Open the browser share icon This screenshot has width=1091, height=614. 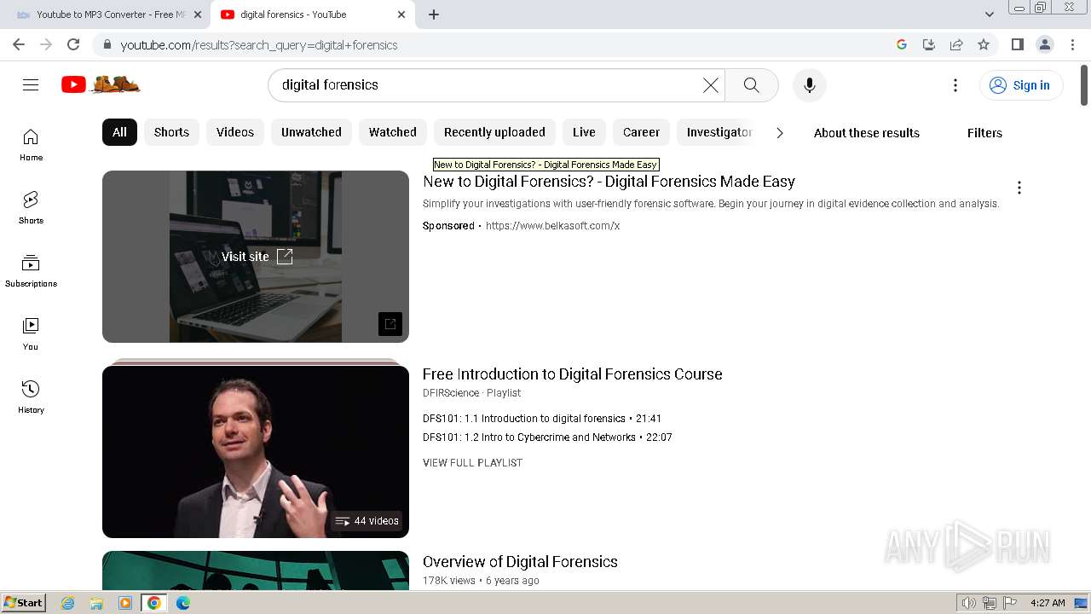[956, 44]
